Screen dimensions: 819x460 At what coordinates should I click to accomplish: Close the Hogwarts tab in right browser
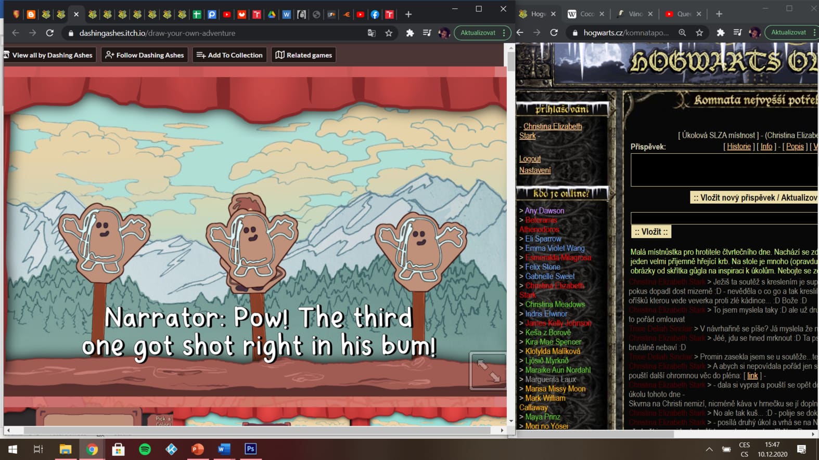pyautogui.click(x=553, y=14)
